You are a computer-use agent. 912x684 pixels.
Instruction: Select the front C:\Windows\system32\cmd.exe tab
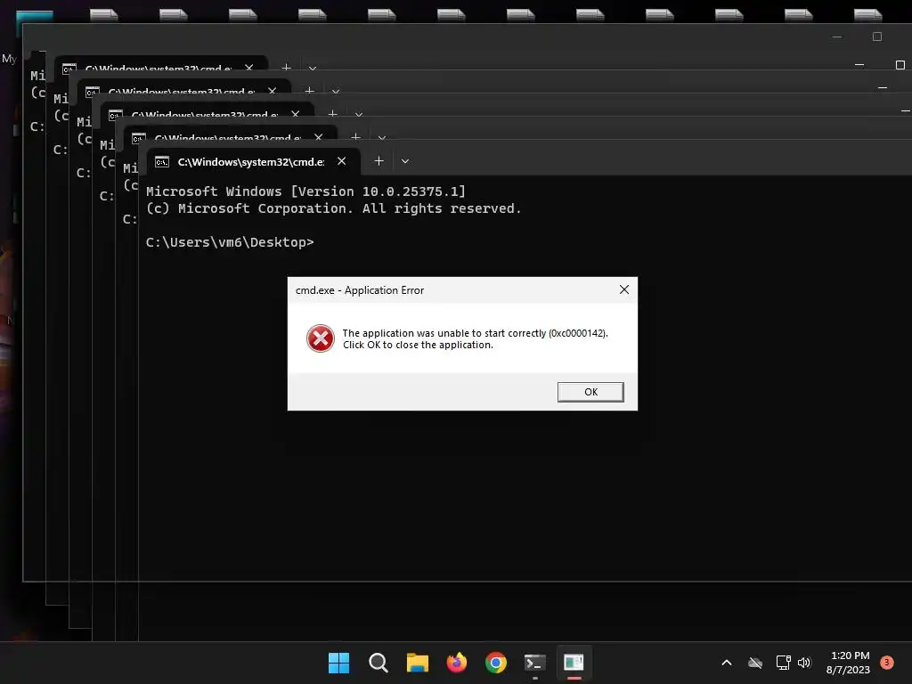pyautogui.click(x=254, y=162)
